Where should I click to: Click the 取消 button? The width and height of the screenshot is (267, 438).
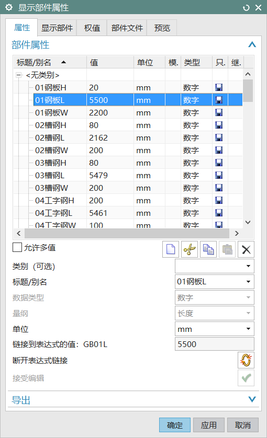(x=242, y=425)
